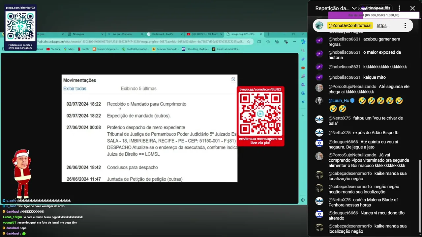422x237 pixels.
Task: Open the heart-pulse Browser essentials toolbar icon
Action: 286,41
